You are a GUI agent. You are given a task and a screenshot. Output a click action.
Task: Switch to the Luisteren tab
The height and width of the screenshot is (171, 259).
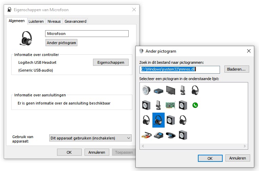click(x=36, y=21)
